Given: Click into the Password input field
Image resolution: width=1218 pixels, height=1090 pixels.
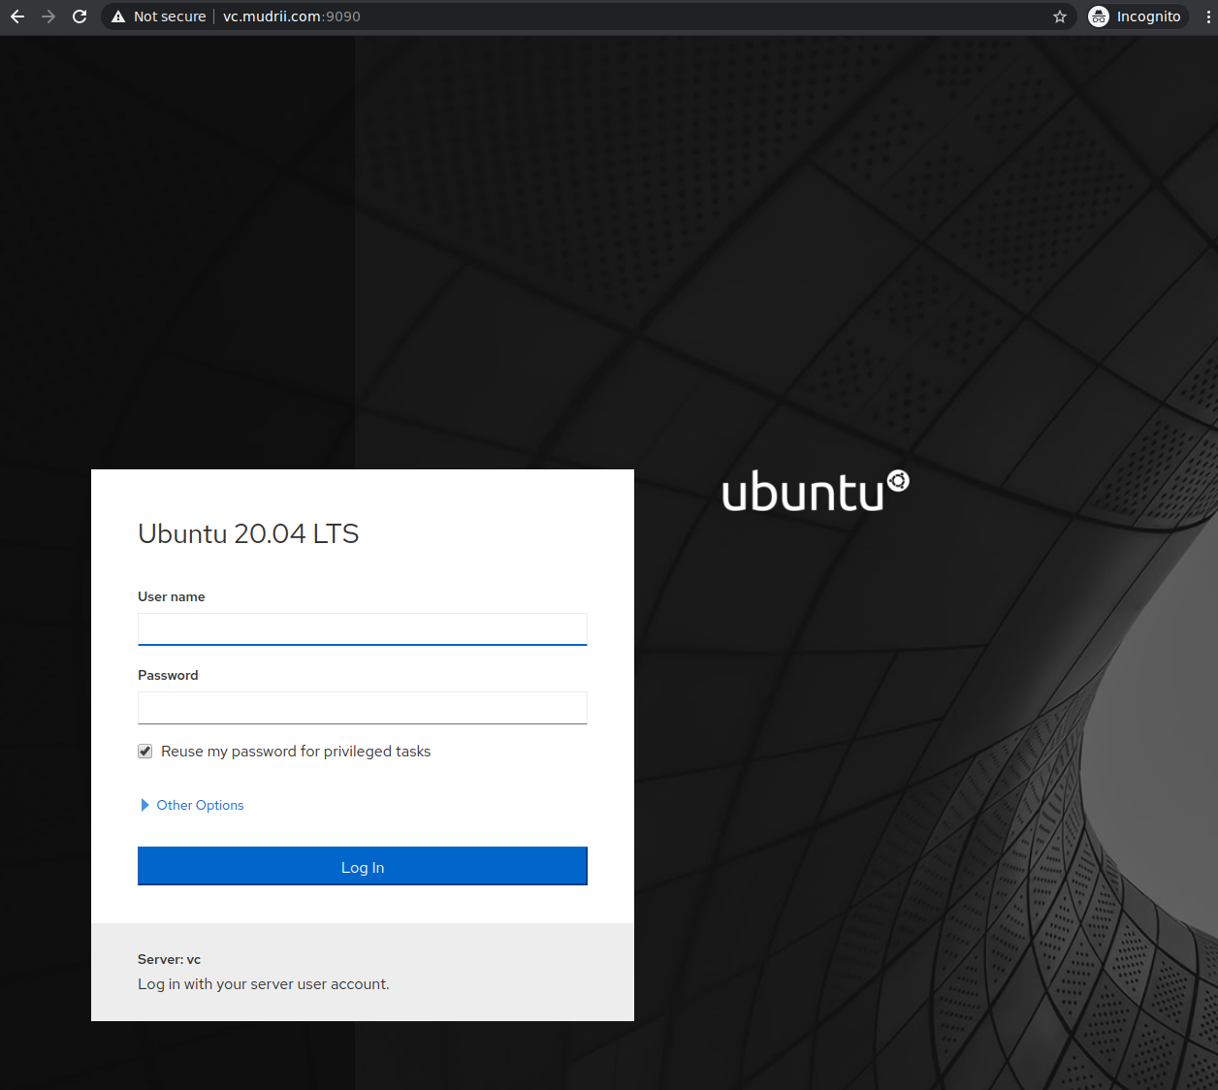Looking at the screenshot, I should (x=362, y=707).
